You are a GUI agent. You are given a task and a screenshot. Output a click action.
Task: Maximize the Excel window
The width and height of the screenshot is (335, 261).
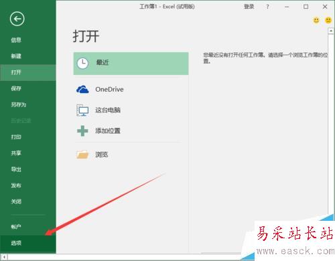[x=306, y=7]
